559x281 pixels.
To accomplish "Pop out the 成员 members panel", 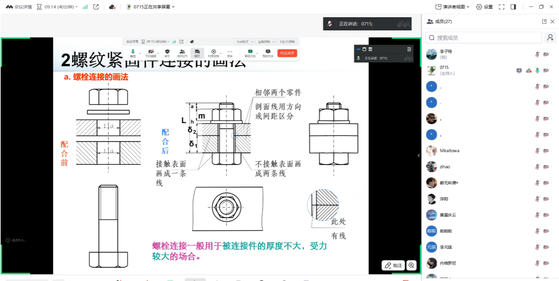I will [544, 22].
